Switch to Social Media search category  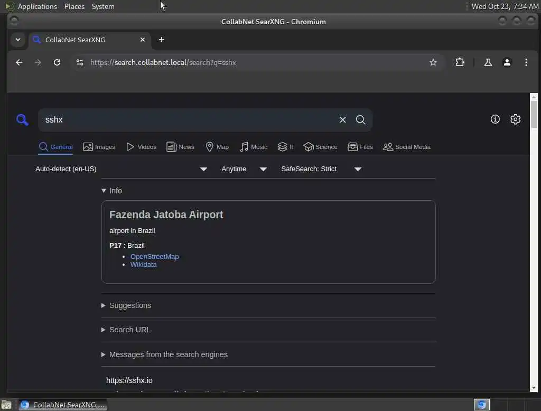(407, 147)
